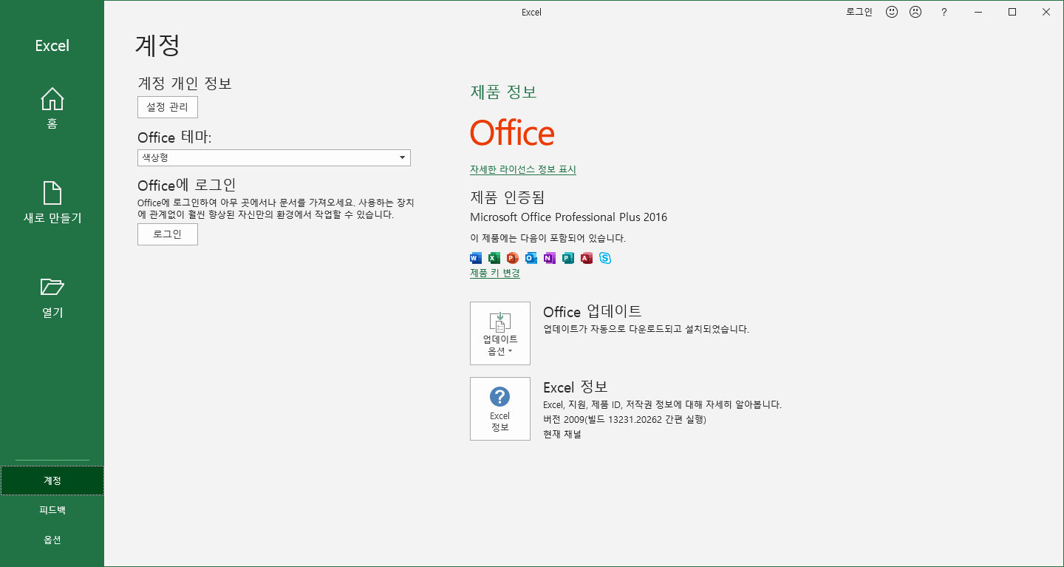This screenshot has height=567, width=1064.
Task: Open 옵션 in sidebar
Action: (52, 540)
